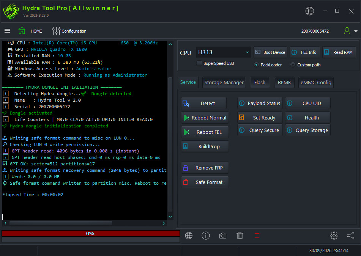Click the Boot Device button
The height and width of the screenshot is (256, 361).
click(270, 52)
